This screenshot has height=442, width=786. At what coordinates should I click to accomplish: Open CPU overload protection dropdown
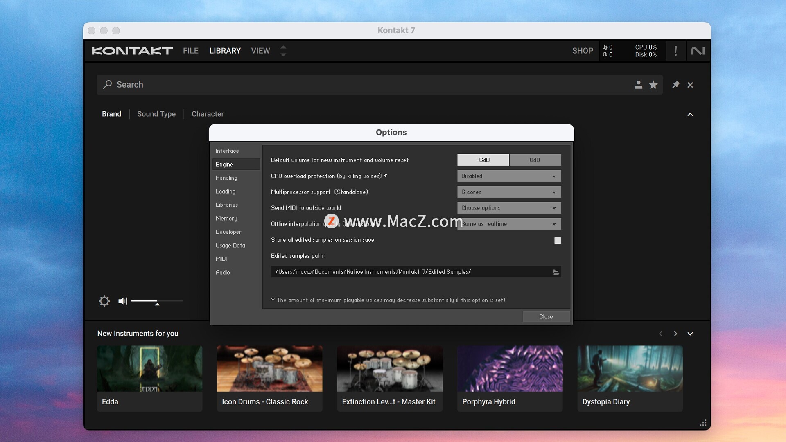pyautogui.click(x=509, y=176)
